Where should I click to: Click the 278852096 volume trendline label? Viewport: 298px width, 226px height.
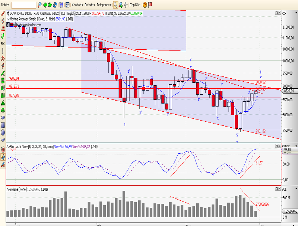[262, 204]
